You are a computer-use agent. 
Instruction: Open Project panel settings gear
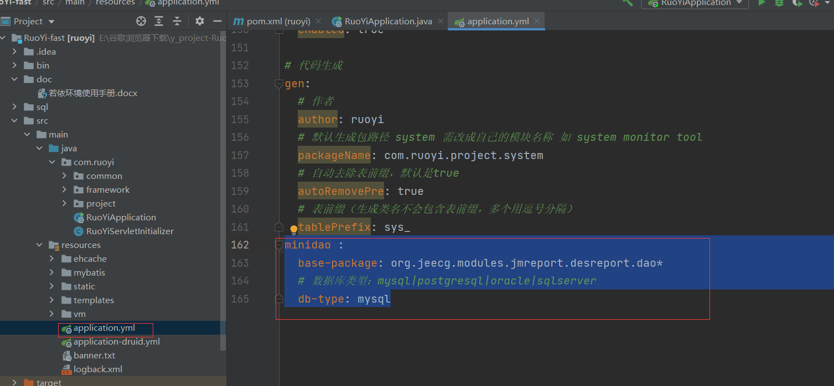click(x=200, y=21)
